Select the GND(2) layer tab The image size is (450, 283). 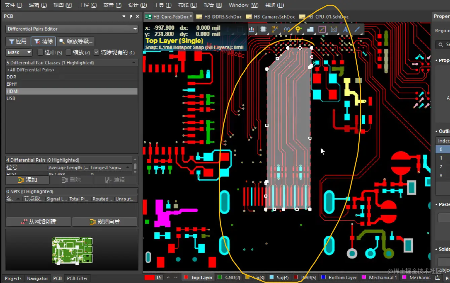(229, 278)
